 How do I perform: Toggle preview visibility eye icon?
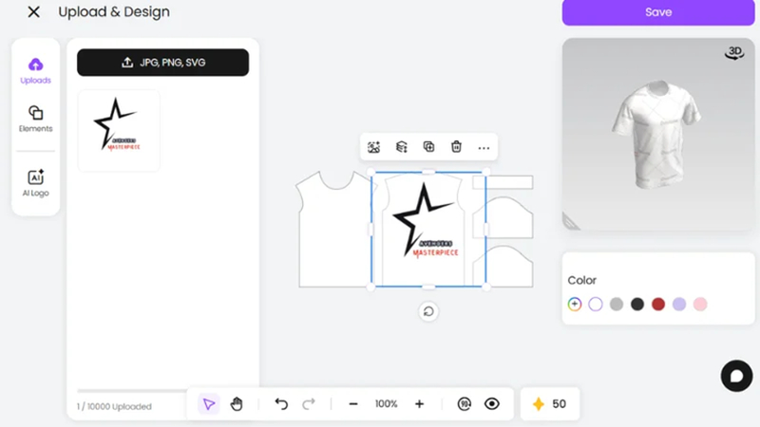(492, 404)
